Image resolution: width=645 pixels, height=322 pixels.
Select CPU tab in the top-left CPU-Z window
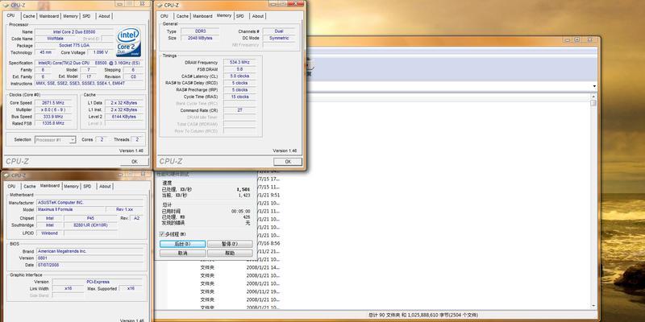pyautogui.click(x=10, y=15)
